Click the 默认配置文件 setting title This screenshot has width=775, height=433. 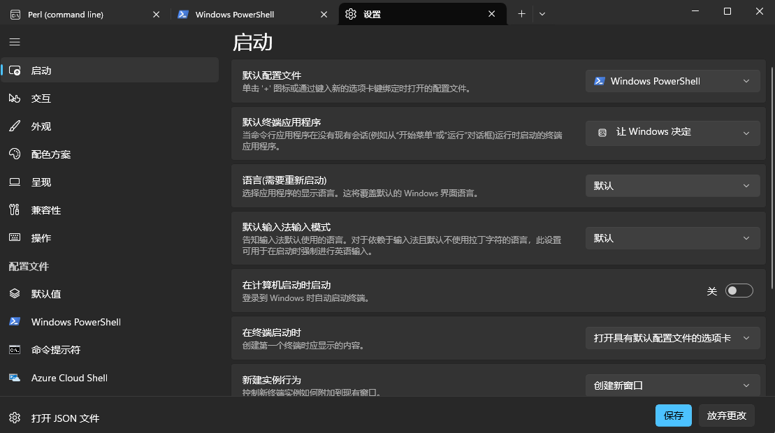click(x=271, y=75)
